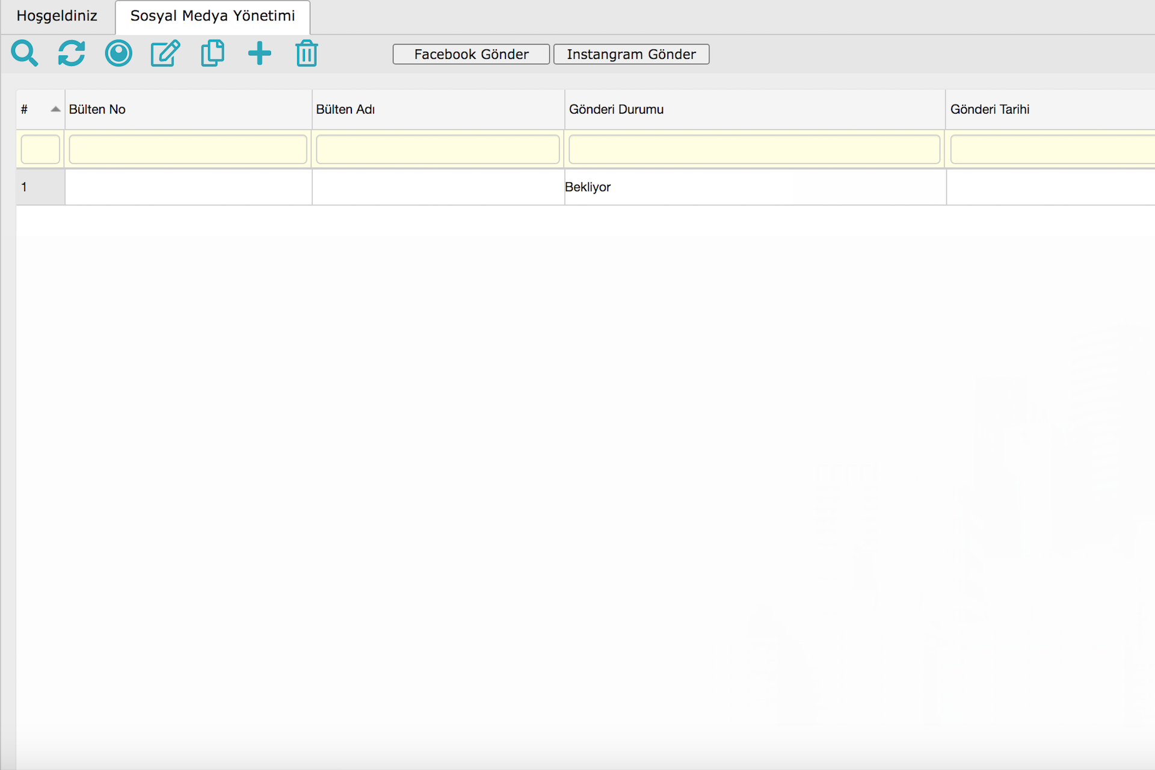Click the copy documents icon
Image resolution: width=1155 pixels, height=770 pixels.
212,54
